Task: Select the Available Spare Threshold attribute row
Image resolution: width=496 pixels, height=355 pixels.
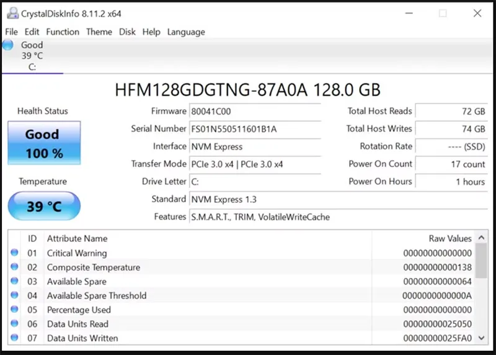Action: click(241, 295)
